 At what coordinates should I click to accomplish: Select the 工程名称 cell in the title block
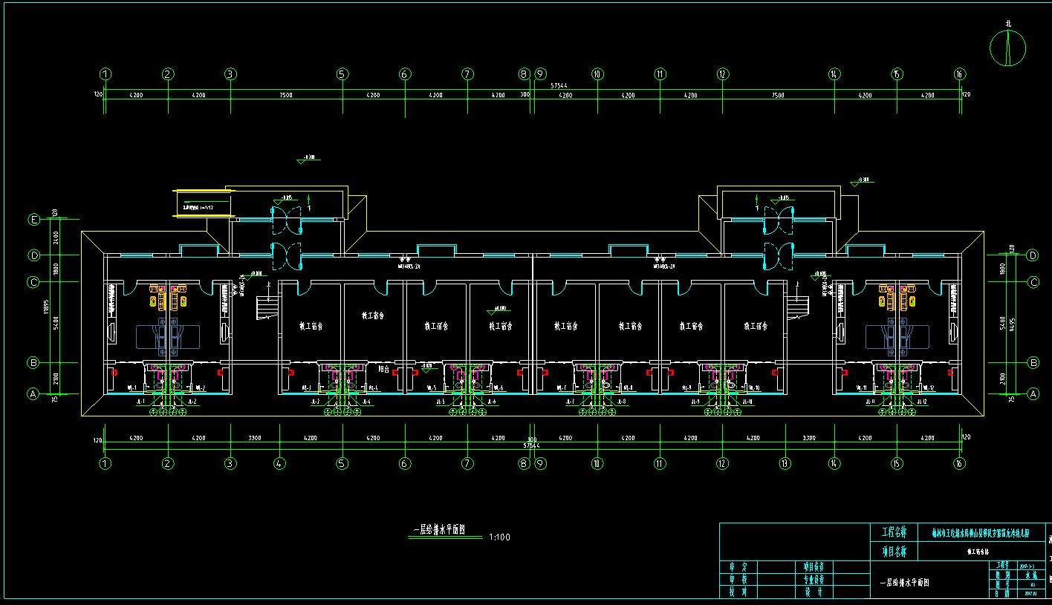894,533
